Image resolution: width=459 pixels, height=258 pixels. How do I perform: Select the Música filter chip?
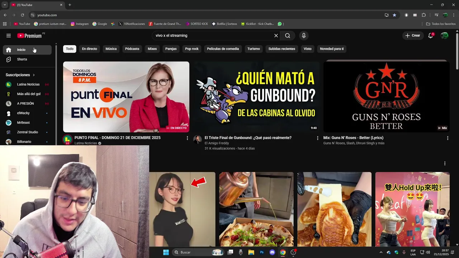point(111,49)
